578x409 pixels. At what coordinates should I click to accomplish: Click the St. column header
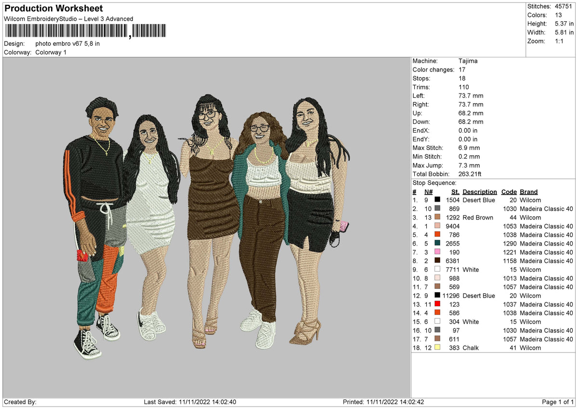coord(455,191)
